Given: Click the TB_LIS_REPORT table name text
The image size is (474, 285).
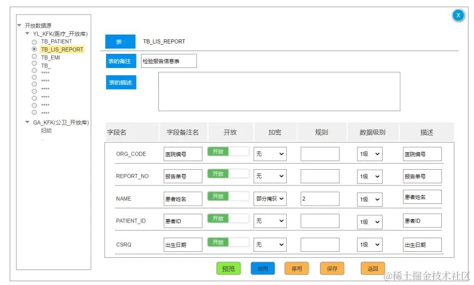Looking at the screenshot, I should [x=164, y=41].
